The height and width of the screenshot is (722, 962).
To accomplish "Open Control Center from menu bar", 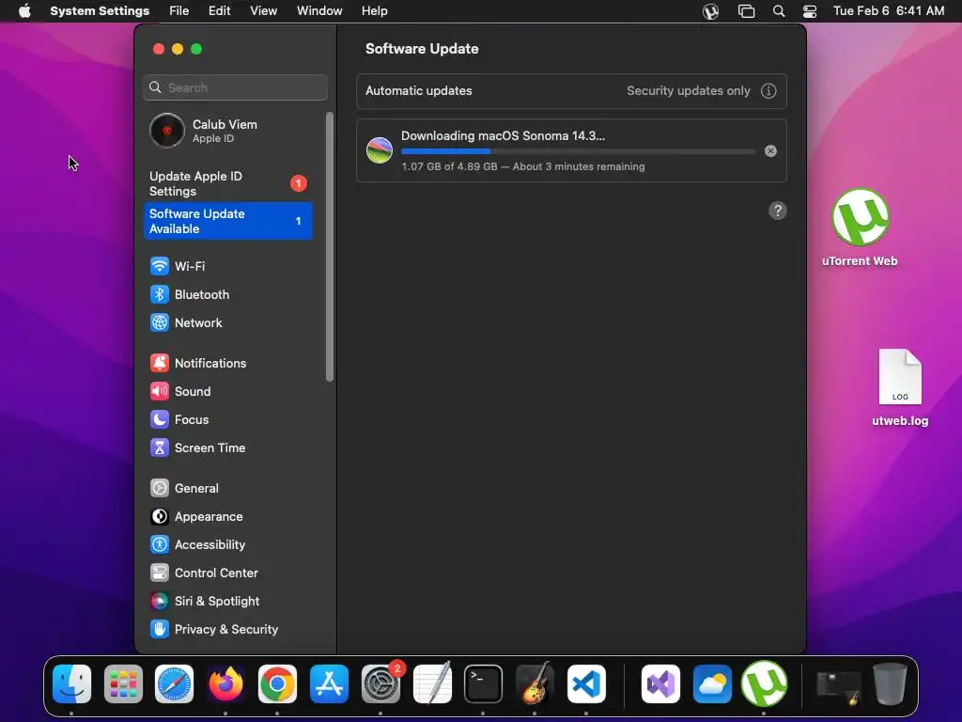I will 810,11.
